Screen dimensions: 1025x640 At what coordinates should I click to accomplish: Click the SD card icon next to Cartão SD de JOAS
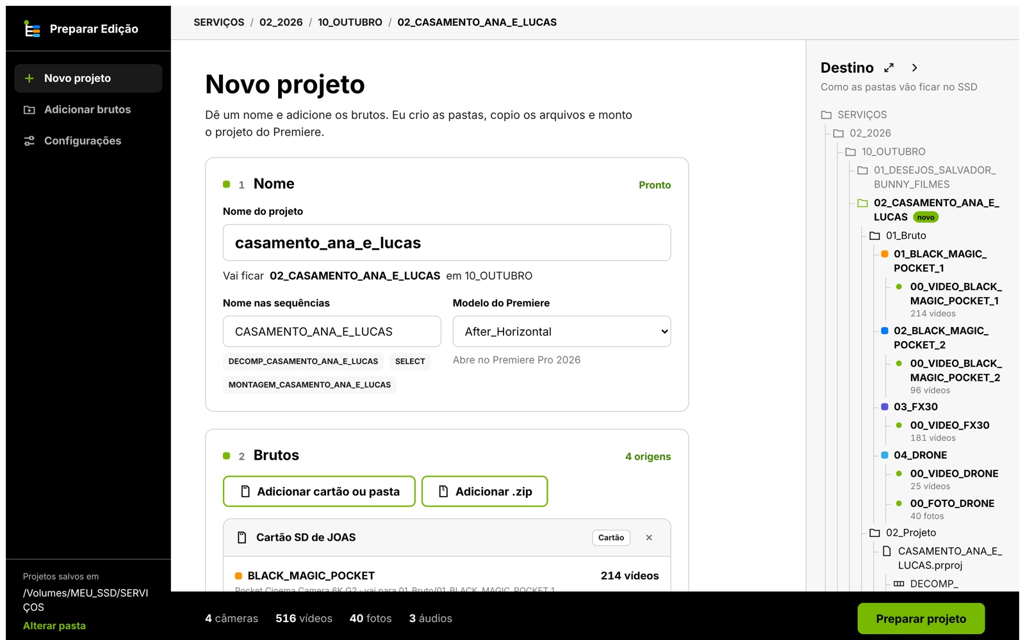[x=242, y=538]
